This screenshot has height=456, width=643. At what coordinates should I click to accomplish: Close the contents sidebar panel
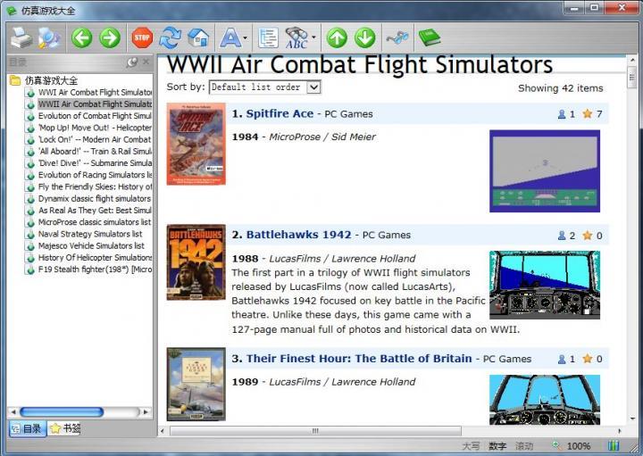146,62
